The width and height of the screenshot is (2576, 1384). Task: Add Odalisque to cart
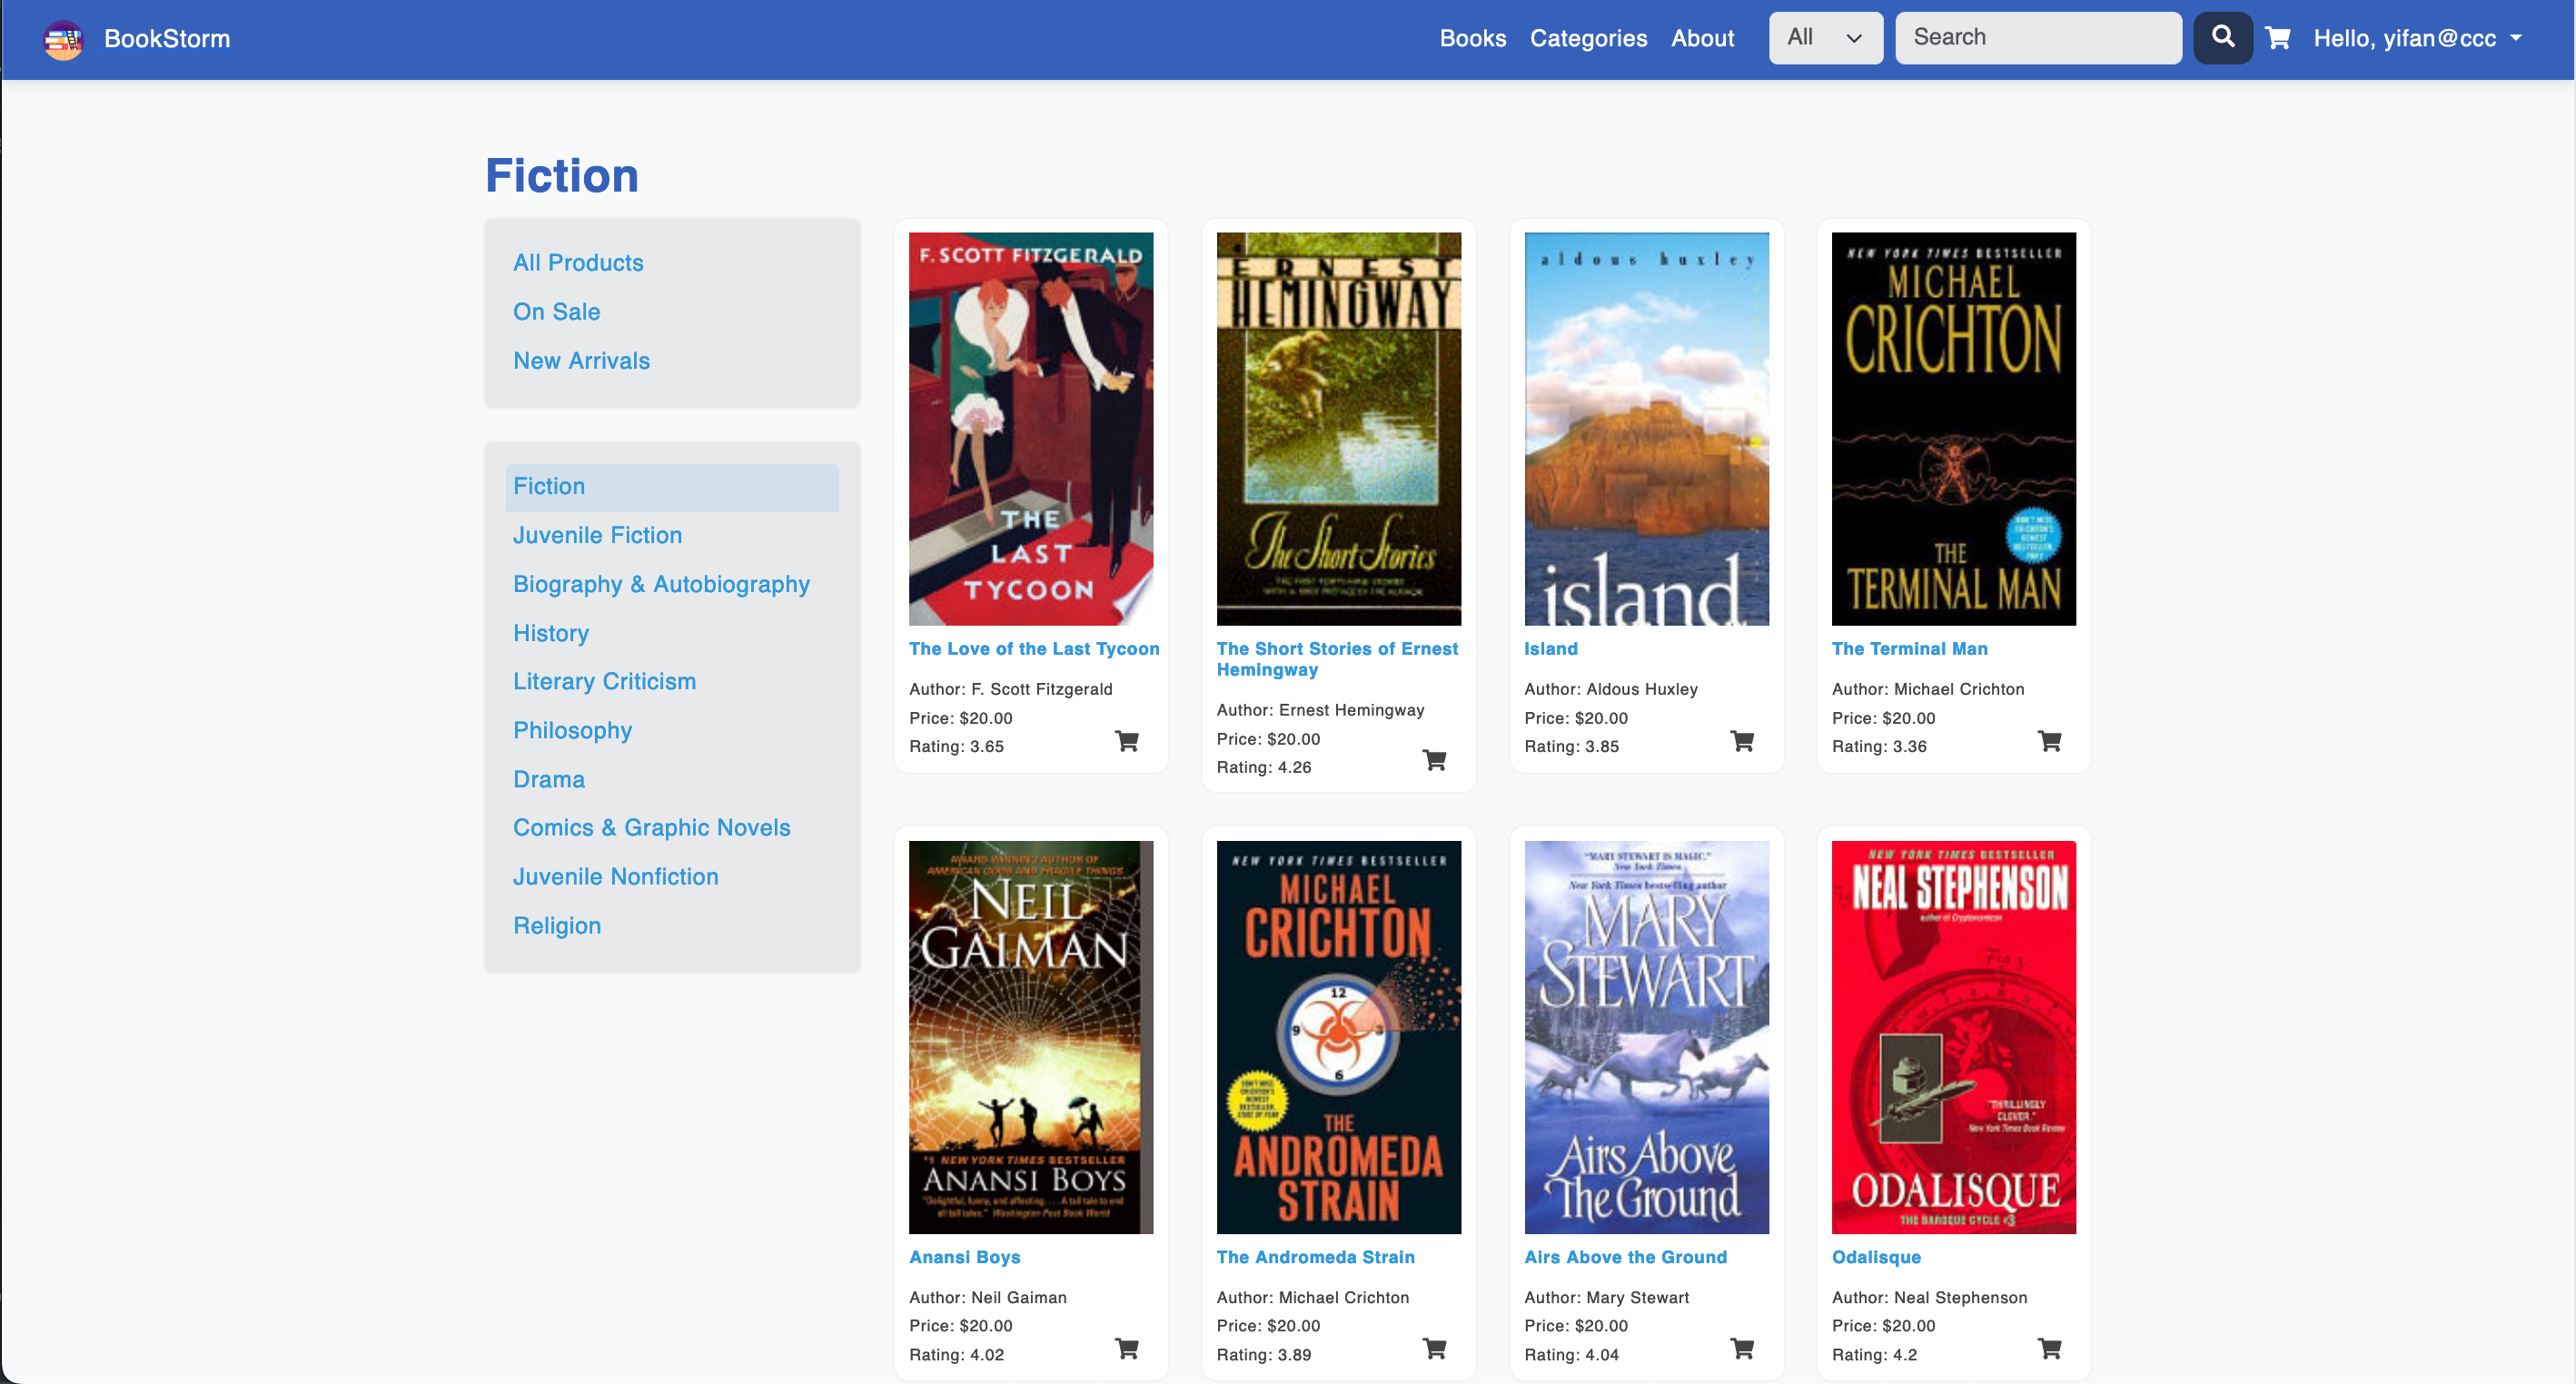2050,1349
